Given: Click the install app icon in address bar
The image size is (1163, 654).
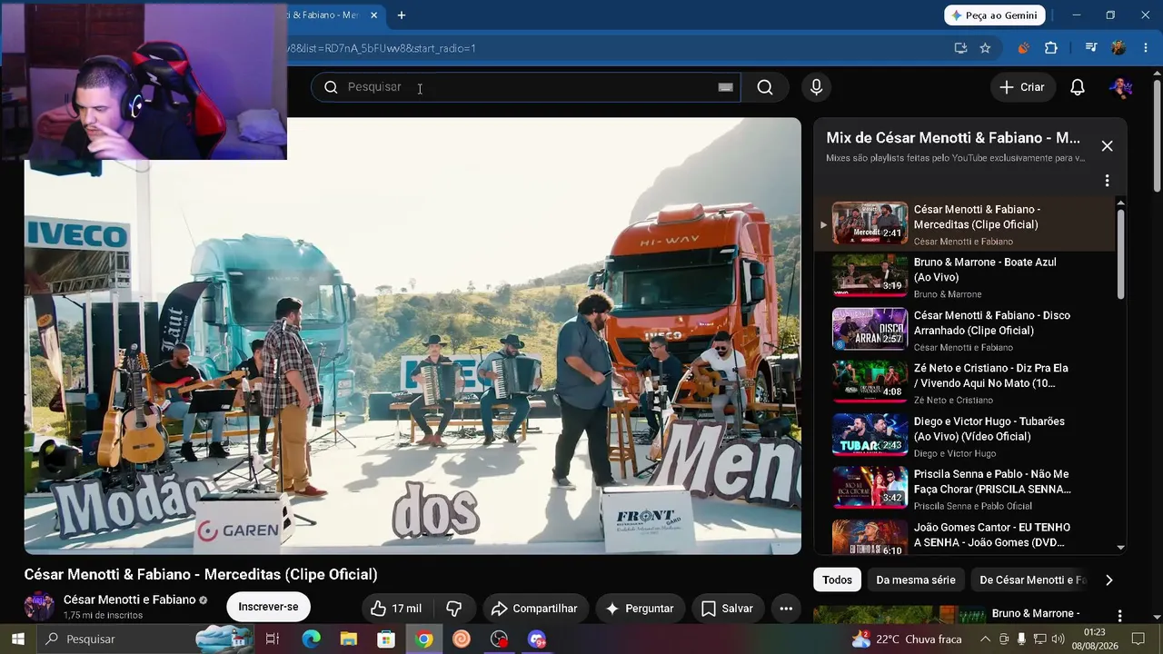Looking at the screenshot, I should click(960, 48).
